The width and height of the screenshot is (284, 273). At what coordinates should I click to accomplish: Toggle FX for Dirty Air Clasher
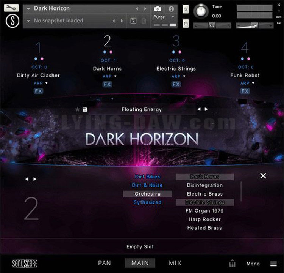coord(38,91)
